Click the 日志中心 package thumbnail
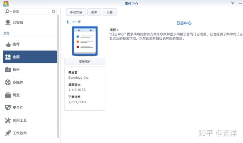Image resolution: width=243 pixels, height=143 pixels. tap(85, 41)
